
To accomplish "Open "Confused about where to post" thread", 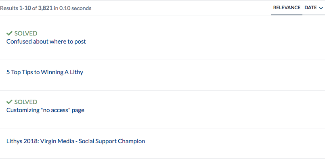I will pos(46,42).
